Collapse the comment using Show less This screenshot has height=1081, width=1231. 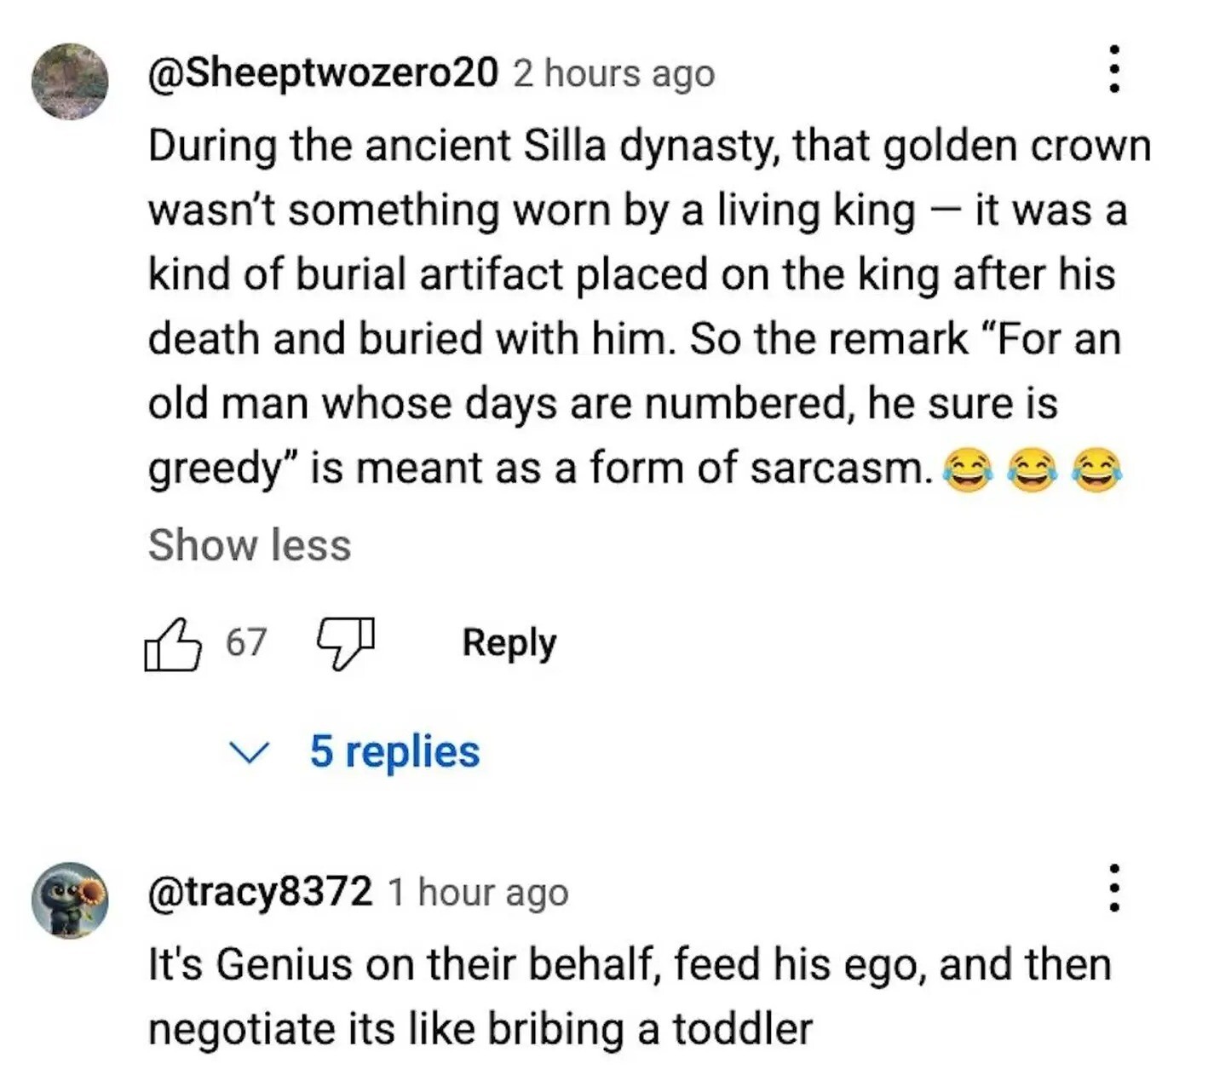point(250,545)
